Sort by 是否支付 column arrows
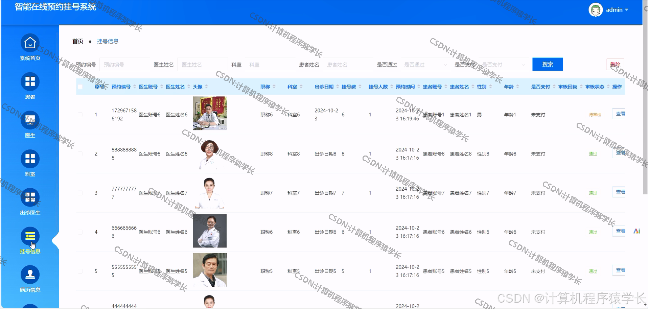648x309 pixels. click(x=554, y=87)
